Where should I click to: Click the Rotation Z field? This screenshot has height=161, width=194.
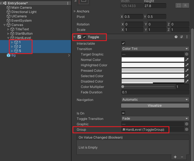(180, 24)
